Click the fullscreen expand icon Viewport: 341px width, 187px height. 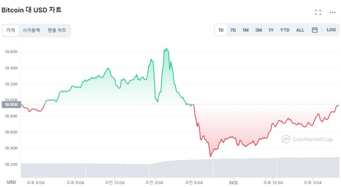(318, 12)
